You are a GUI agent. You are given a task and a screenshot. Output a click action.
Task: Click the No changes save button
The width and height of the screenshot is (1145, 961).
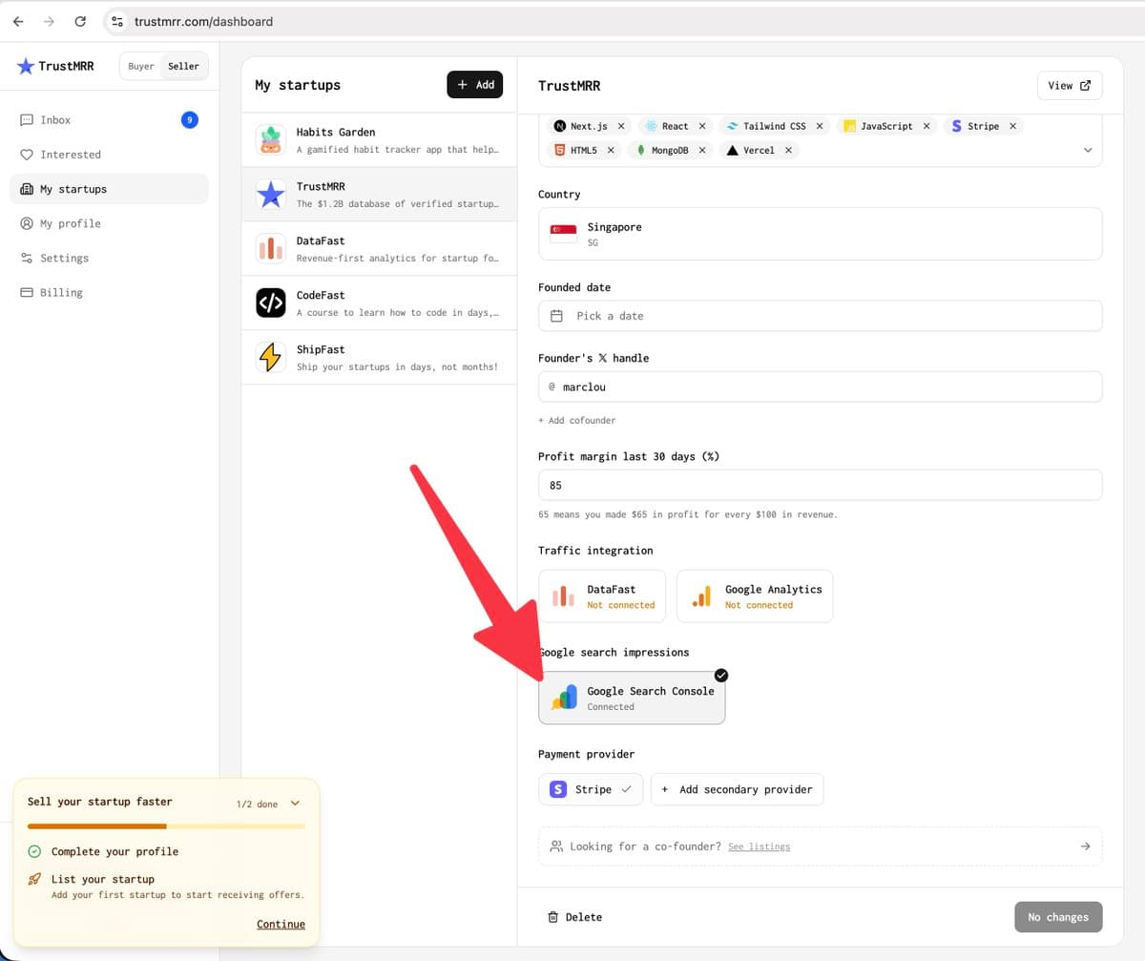(1058, 917)
